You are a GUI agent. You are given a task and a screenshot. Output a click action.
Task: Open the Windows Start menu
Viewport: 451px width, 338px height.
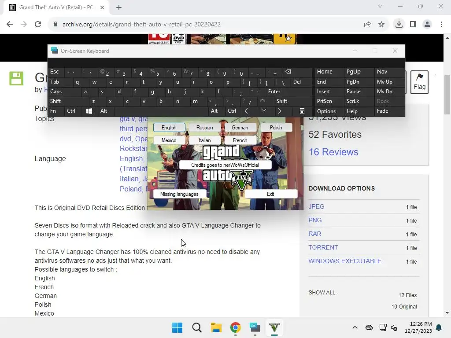tap(177, 327)
